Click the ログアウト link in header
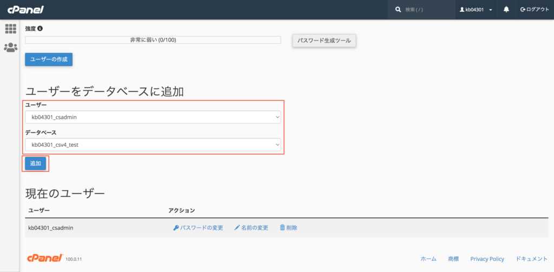Screen dimensions: 554x272 [x=534, y=10]
